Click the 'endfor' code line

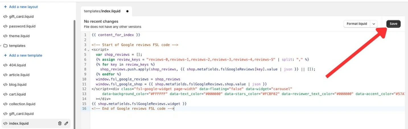coord(108,74)
